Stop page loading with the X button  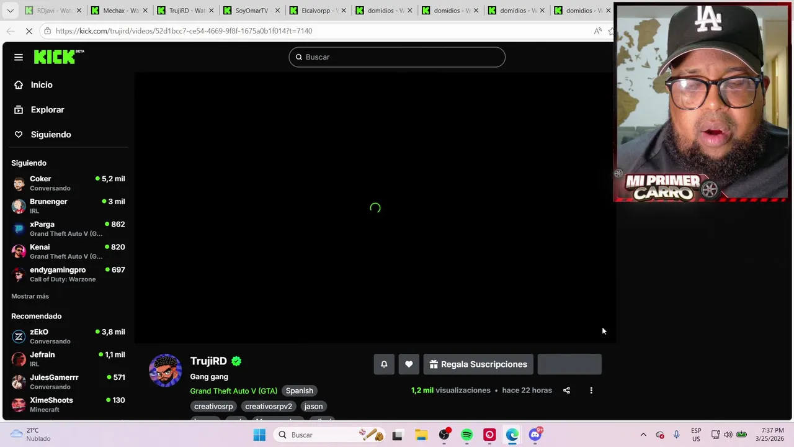pos(29,31)
